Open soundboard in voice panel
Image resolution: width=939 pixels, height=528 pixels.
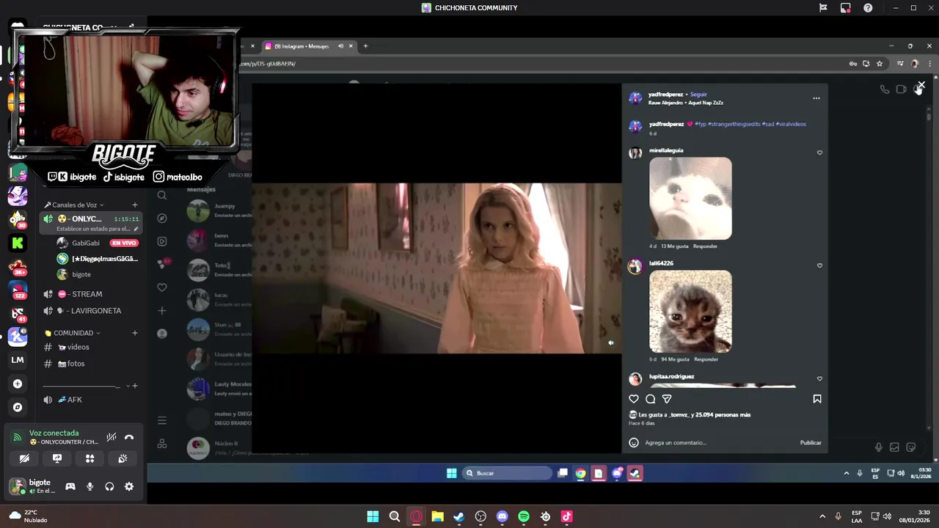tap(123, 458)
